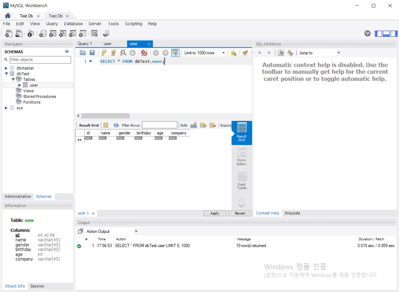
Task: Switch to the Snippets tab
Action: point(292,213)
